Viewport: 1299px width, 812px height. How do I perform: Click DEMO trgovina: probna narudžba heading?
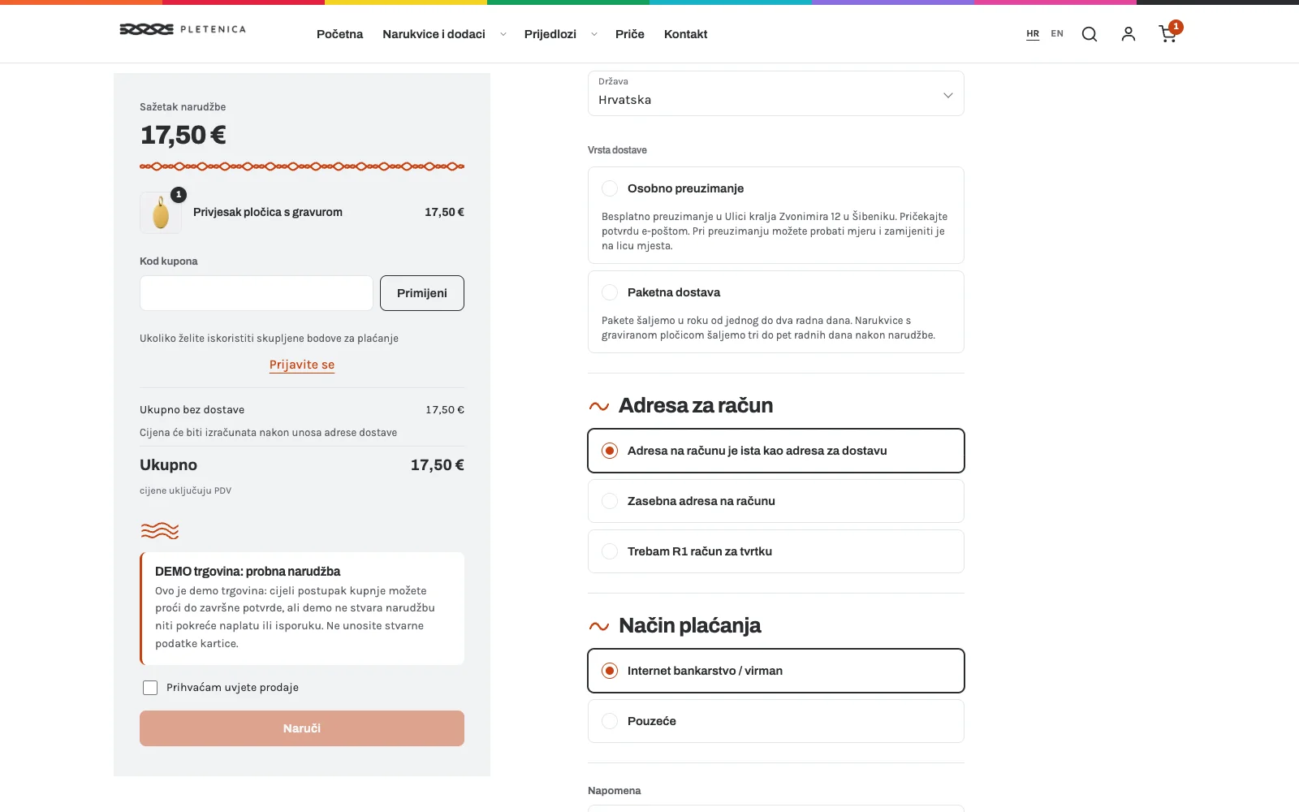pos(248,572)
